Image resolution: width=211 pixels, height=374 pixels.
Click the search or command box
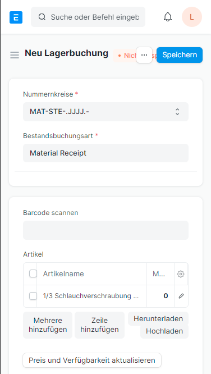pyautogui.click(x=88, y=17)
